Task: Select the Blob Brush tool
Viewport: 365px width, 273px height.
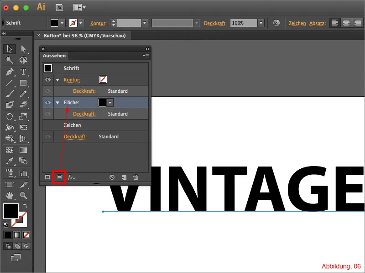Action: click(x=10, y=105)
